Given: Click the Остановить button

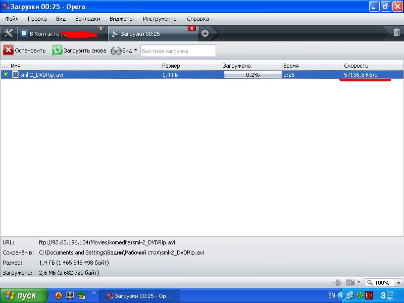Looking at the screenshot, I should click(x=24, y=50).
